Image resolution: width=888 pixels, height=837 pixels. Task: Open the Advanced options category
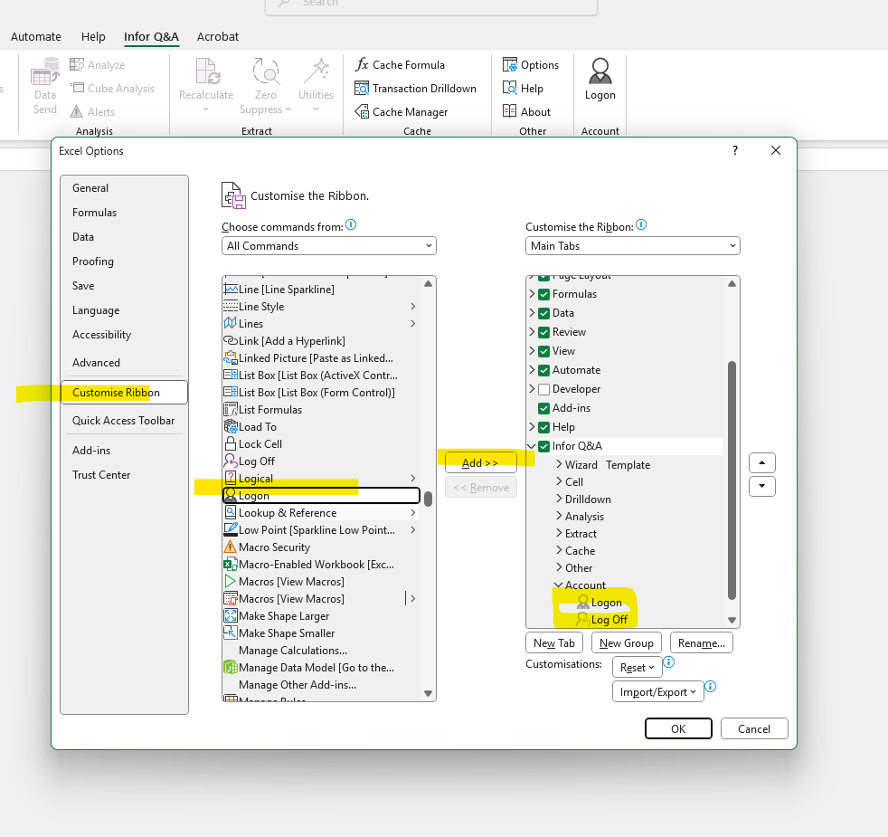pyautogui.click(x=124, y=363)
